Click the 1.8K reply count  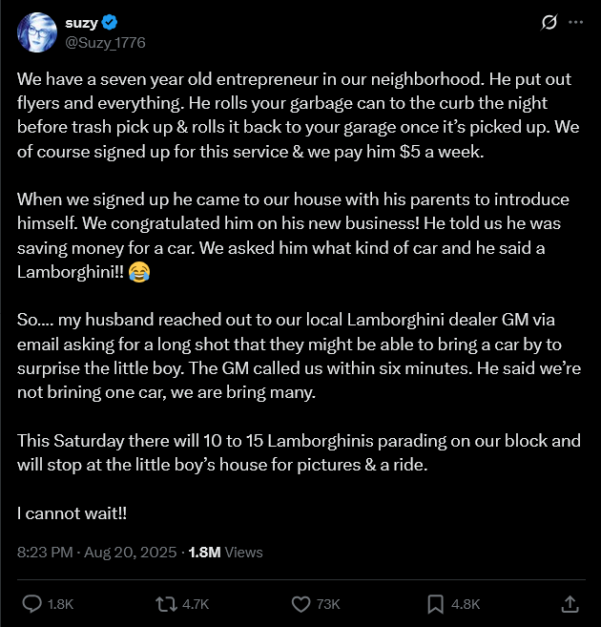[x=60, y=603]
